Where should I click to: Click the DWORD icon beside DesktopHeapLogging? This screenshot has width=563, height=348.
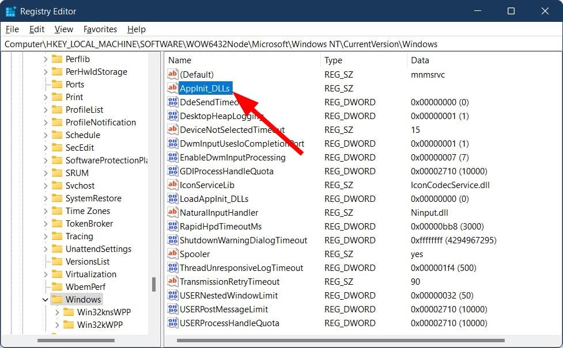[x=173, y=116]
